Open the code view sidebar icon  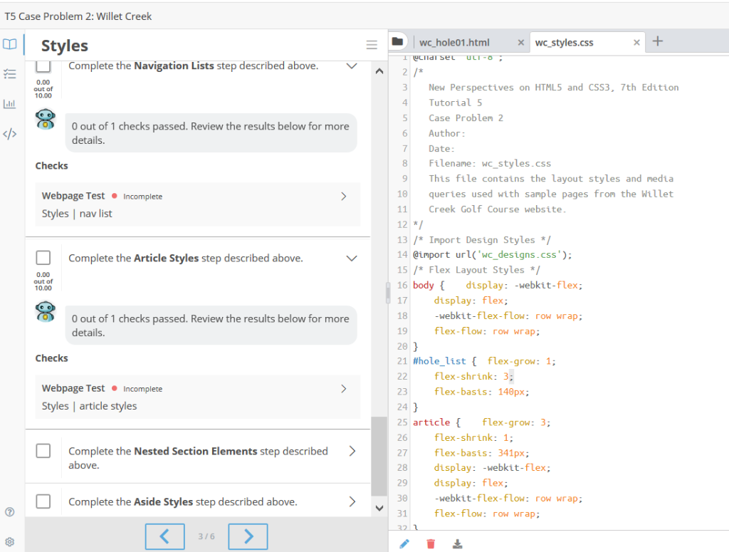[x=10, y=134]
